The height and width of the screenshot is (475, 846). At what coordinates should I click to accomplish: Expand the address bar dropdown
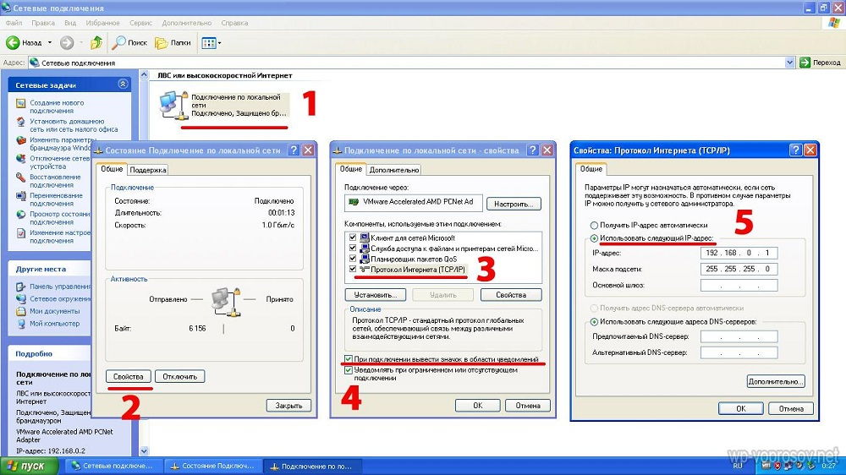pyautogui.click(x=790, y=63)
